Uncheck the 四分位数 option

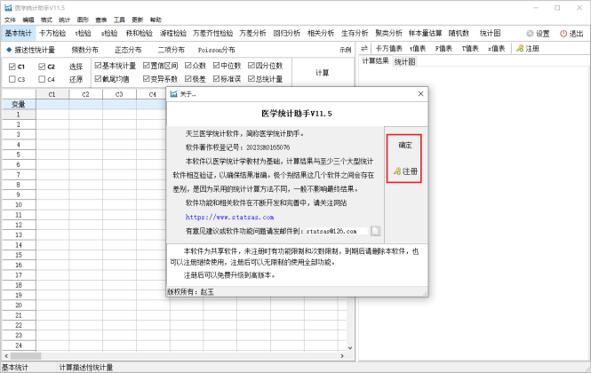252,66
